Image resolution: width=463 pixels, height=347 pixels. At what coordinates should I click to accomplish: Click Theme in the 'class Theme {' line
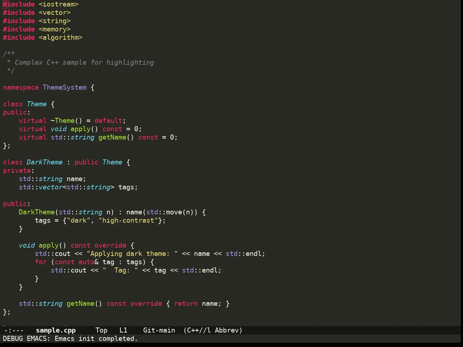pyautogui.click(x=37, y=104)
